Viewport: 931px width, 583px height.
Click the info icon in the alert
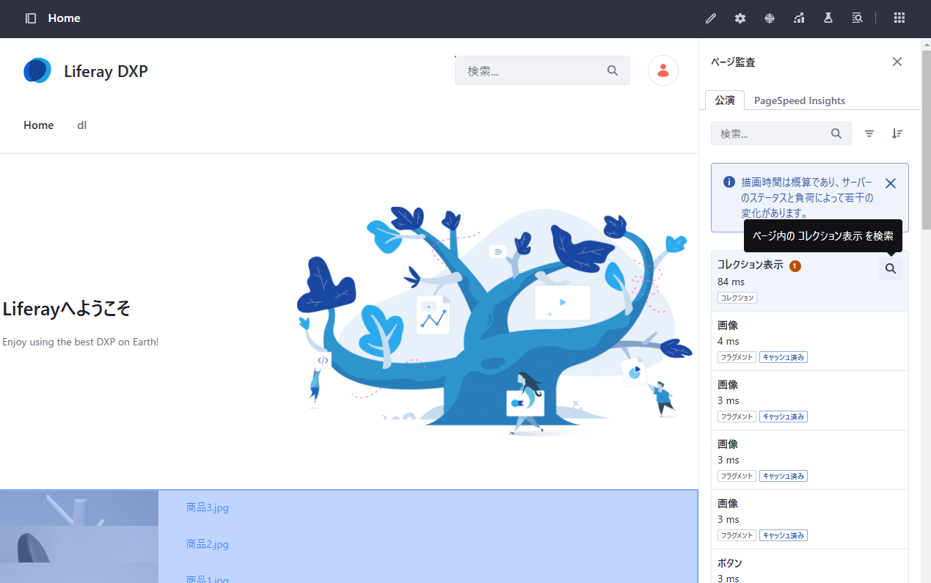point(729,182)
